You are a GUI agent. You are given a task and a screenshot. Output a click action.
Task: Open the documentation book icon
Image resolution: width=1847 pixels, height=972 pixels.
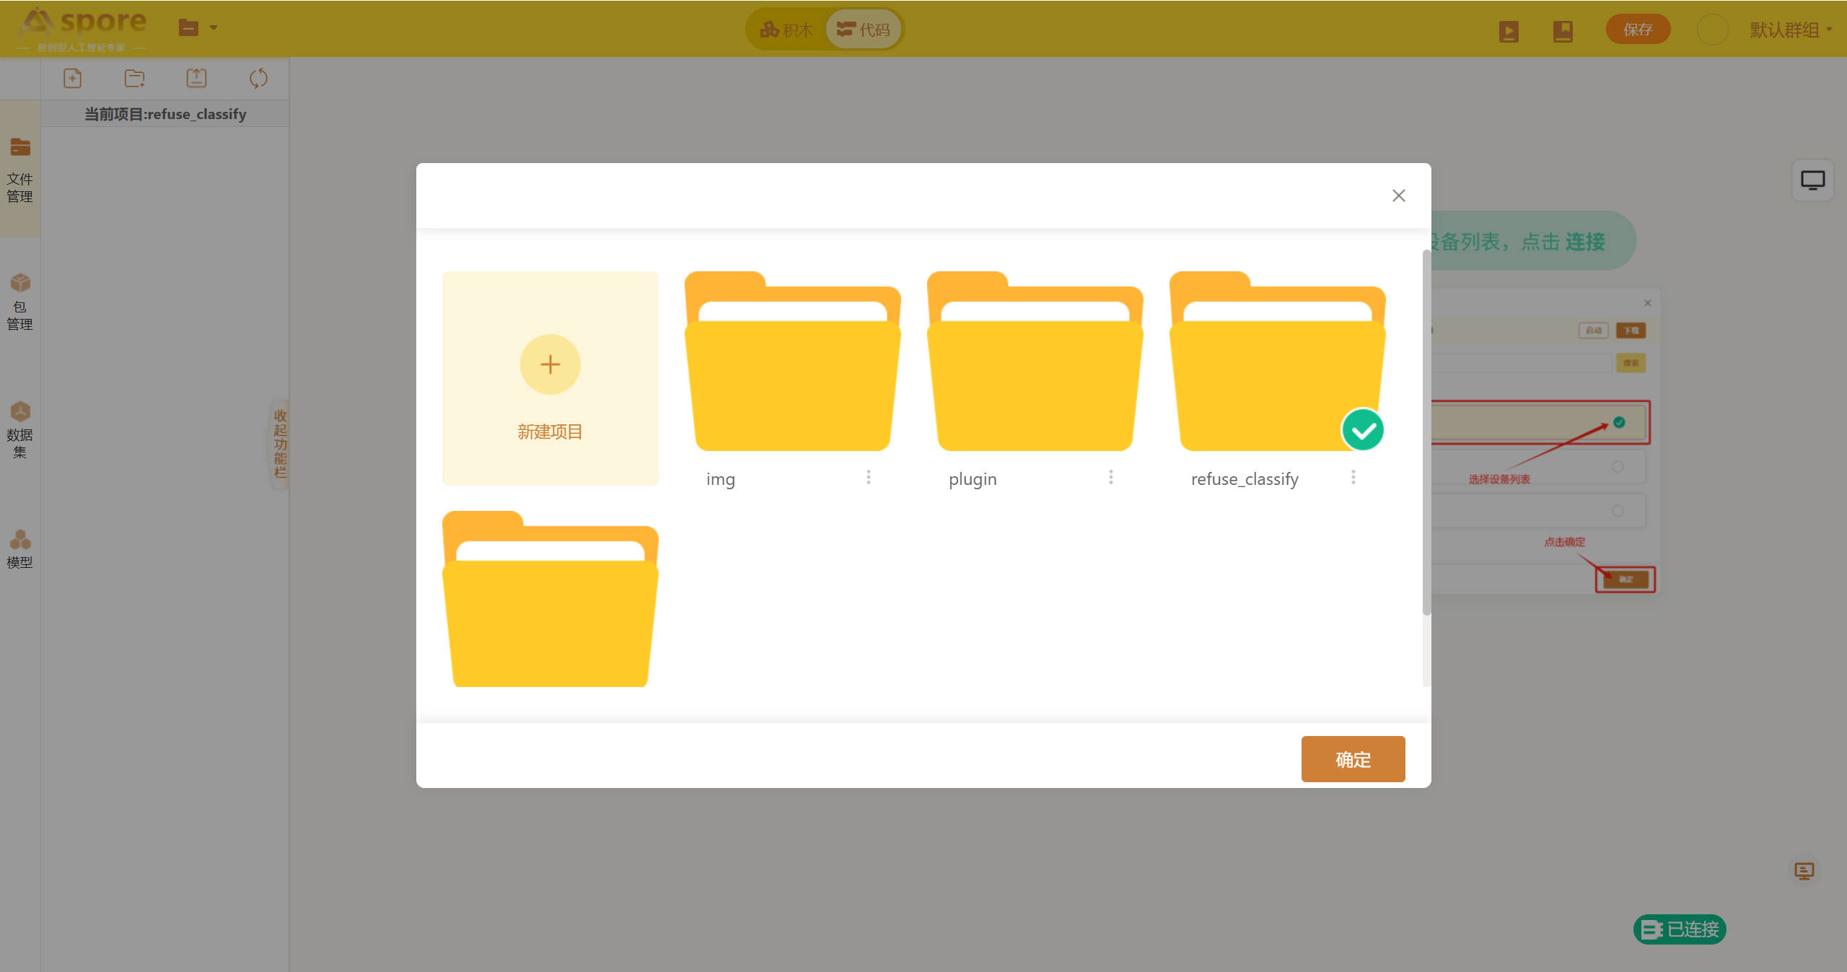point(1563,31)
